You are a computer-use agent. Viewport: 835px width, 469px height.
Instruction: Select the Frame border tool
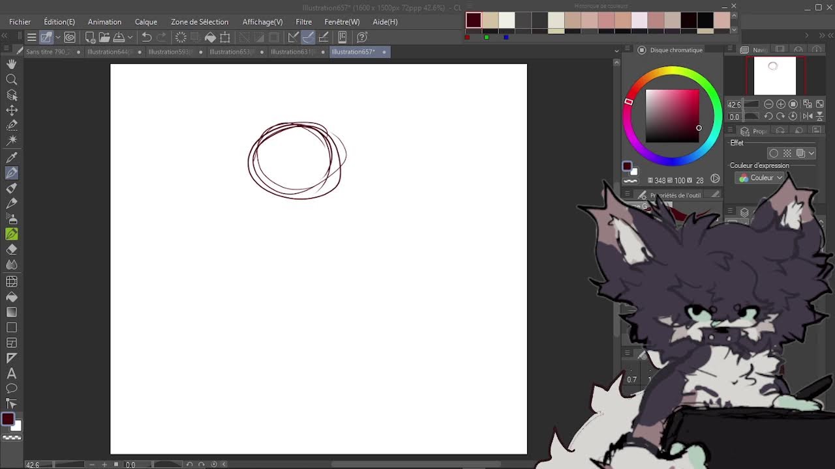tap(12, 343)
